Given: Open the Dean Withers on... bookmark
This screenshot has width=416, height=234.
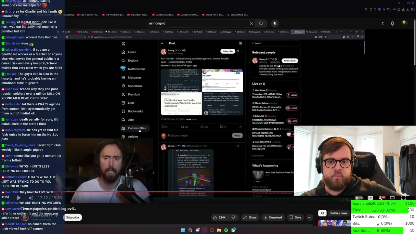Looking at the screenshot, I should point(237,15).
